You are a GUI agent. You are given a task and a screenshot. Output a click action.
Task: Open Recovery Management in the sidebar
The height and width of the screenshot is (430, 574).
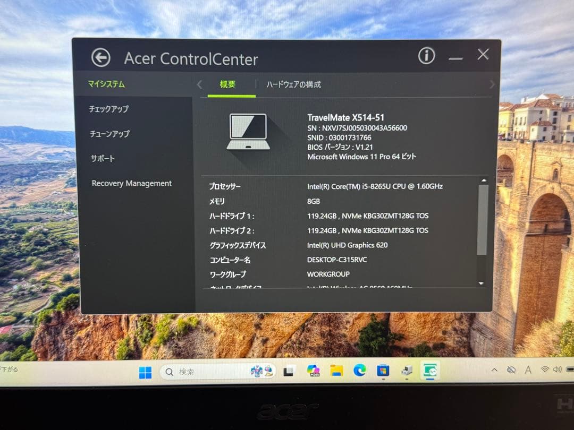coord(131,183)
